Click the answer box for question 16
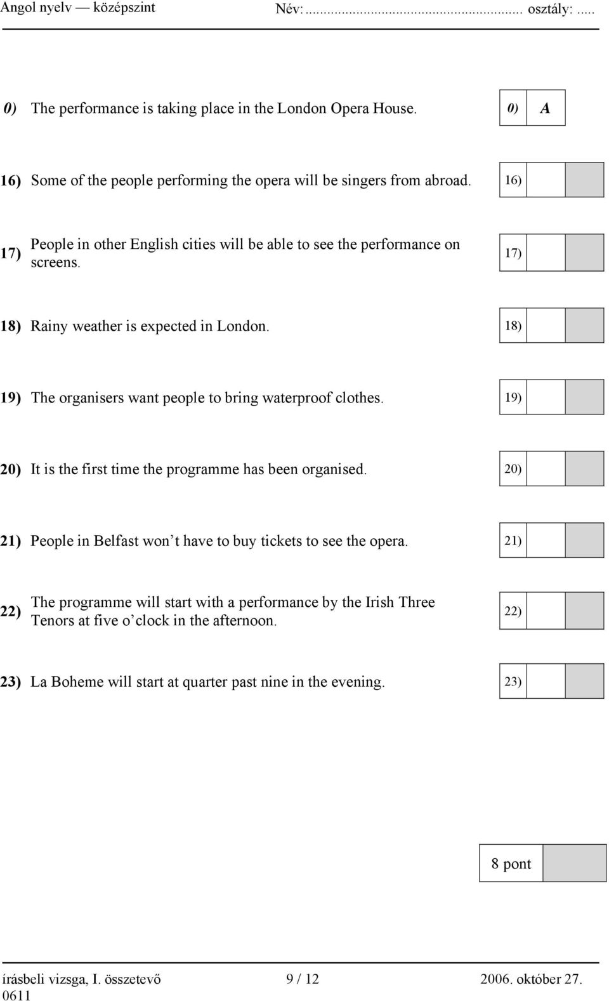Screen dimensions: 609x1001 (546, 180)
